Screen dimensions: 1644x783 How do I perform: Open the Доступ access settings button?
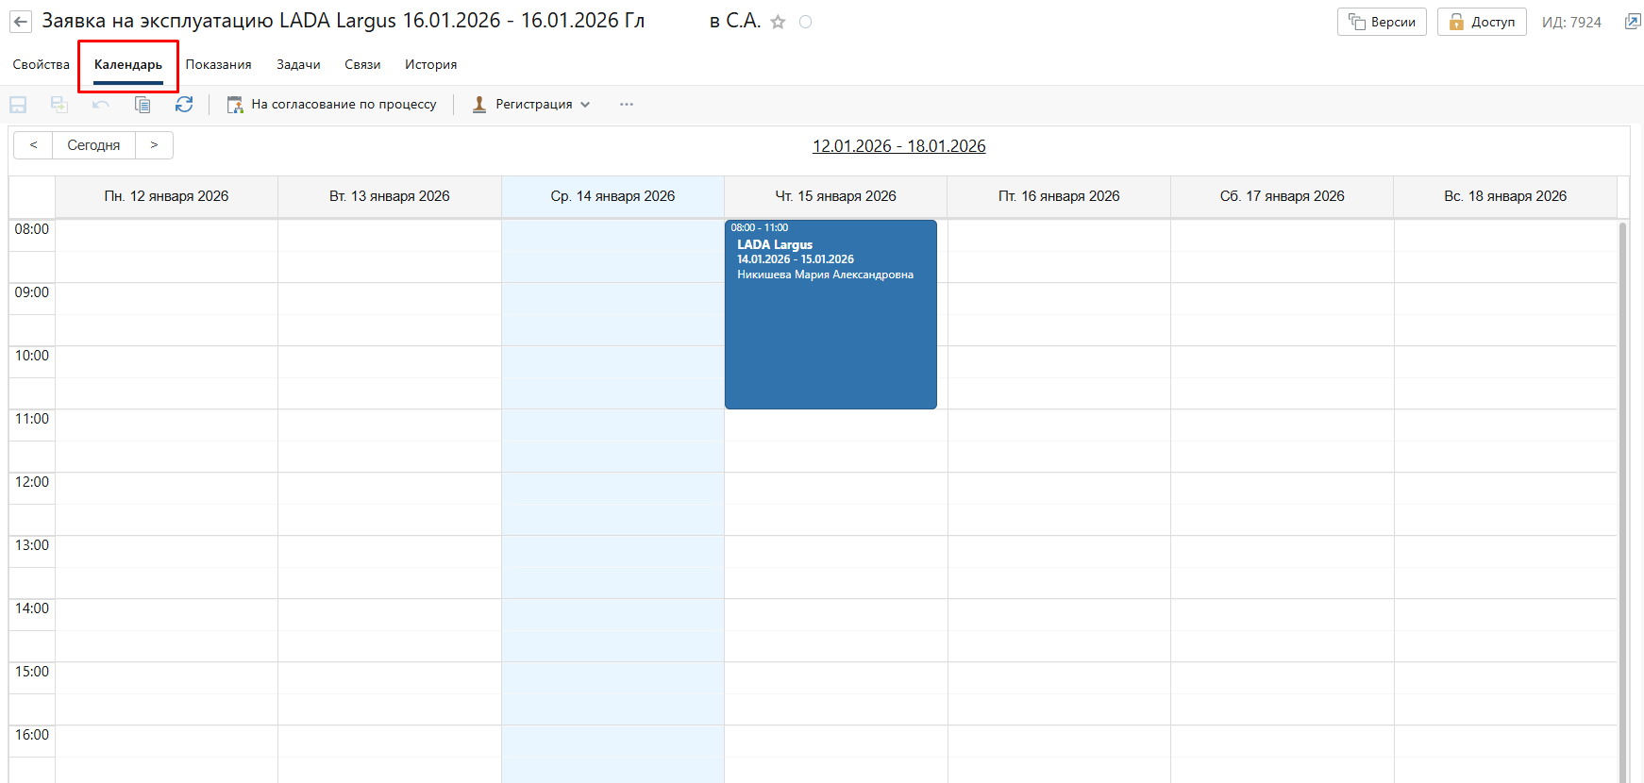[1482, 22]
